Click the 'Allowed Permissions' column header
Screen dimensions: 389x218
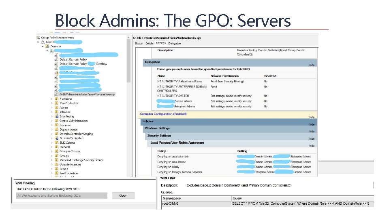[224, 76]
